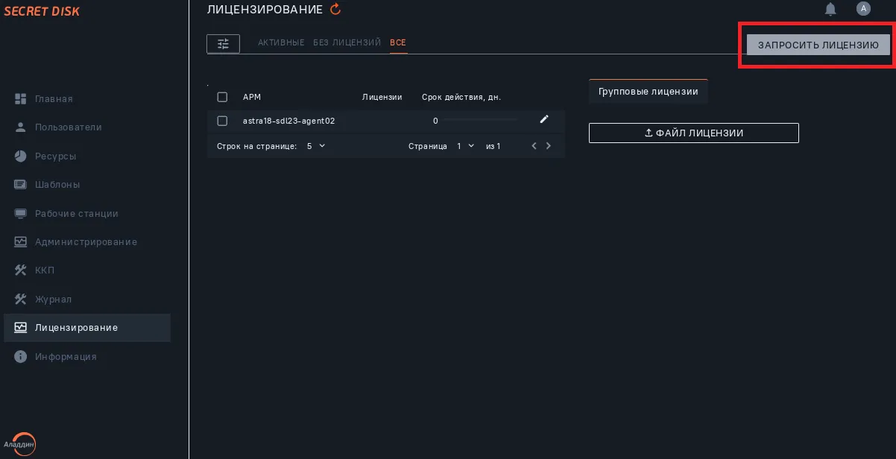896x459 pixels.
Task: Click the pencil edit icon for astra18-sdl23-agent02
Action: [x=544, y=119]
